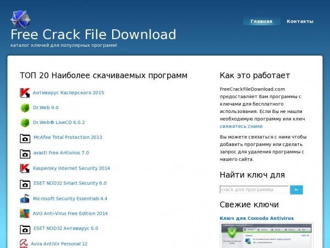
Task: Open McAfee Total Protection 2013 link
Action: coord(68,137)
